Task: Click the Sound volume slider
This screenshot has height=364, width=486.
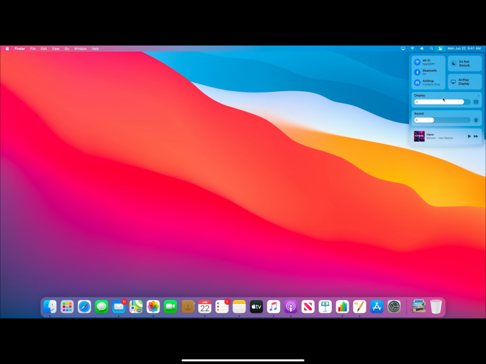Action: click(x=442, y=120)
